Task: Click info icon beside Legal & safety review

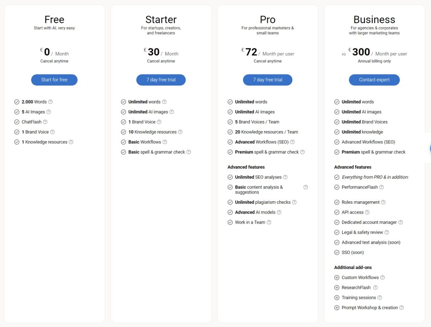Action: (x=386, y=232)
